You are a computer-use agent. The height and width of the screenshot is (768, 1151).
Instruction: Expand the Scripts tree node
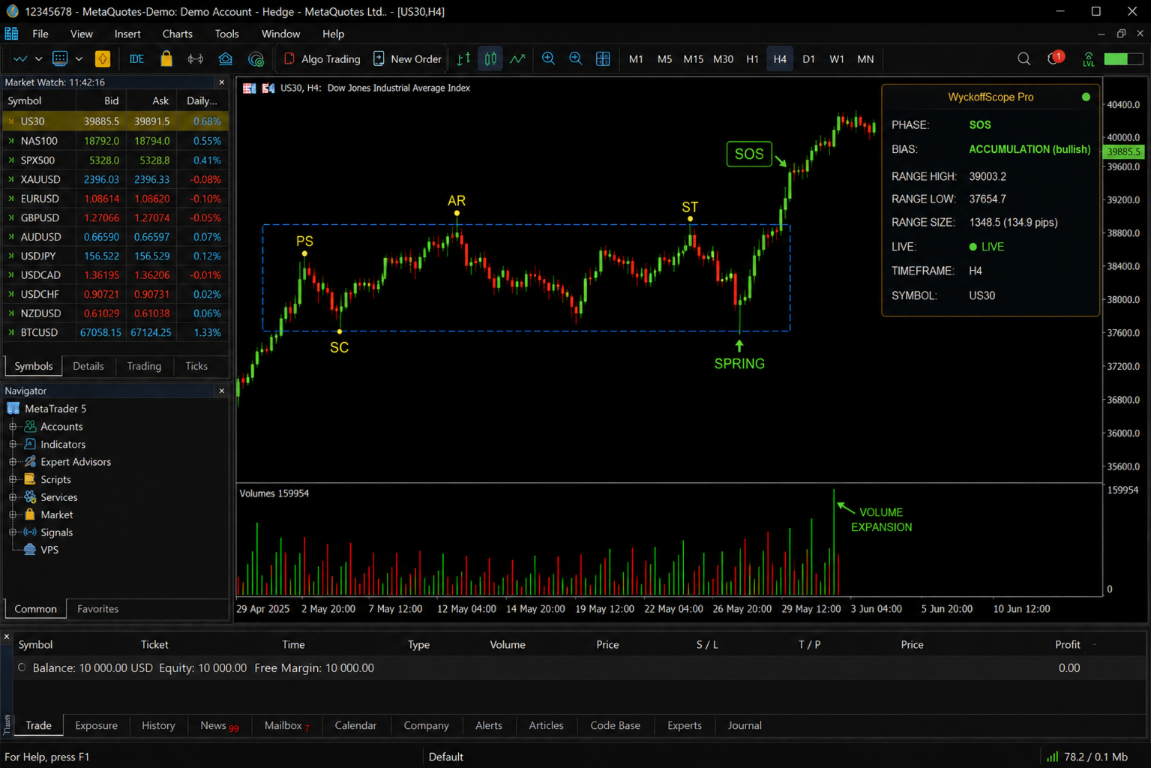(x=13, y=479)
